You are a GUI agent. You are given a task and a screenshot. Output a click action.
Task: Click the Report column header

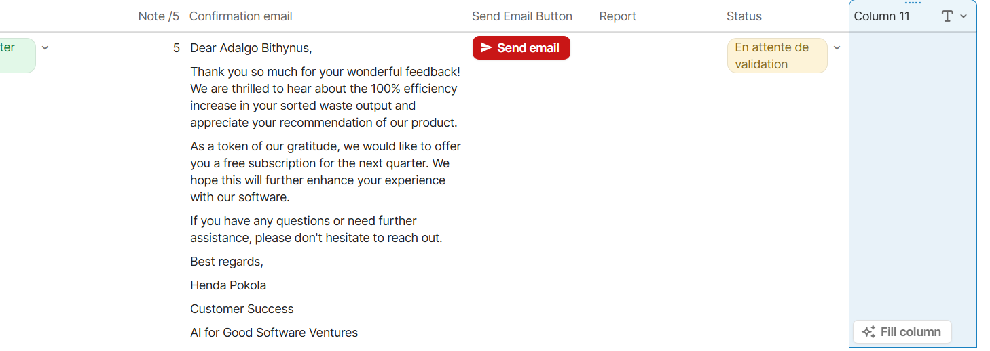(x=617, y=16)
